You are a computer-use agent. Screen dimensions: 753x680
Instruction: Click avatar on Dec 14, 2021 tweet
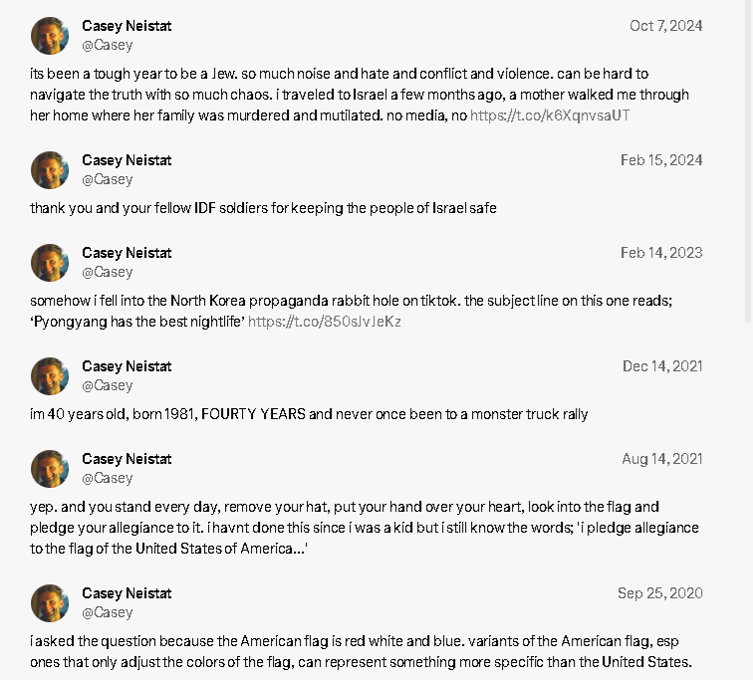coord(50,376)
